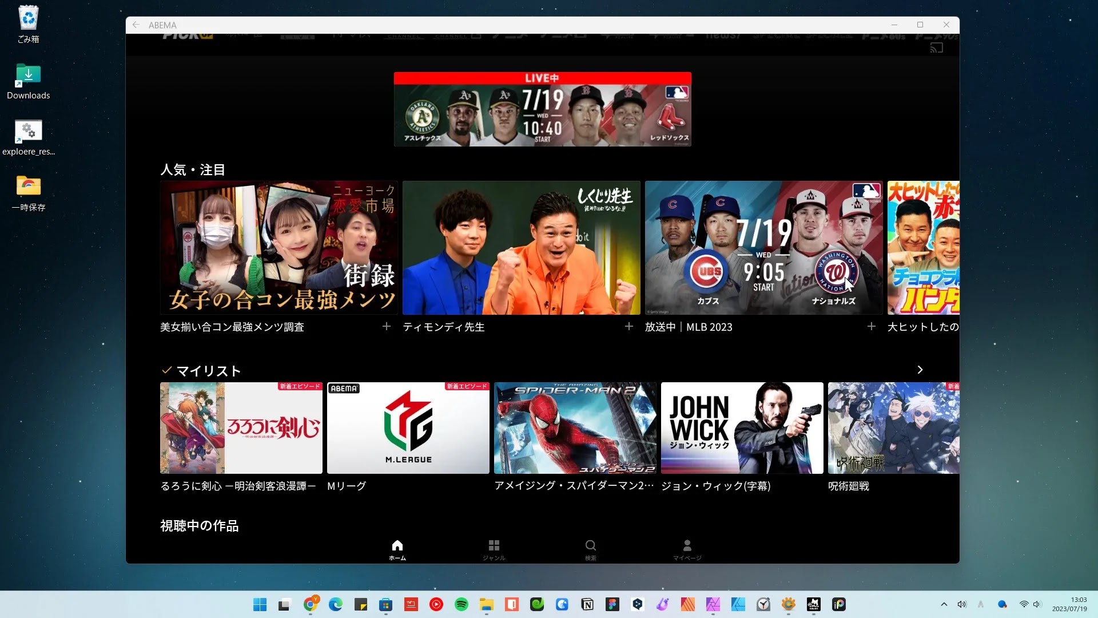Open the Wi-Fi network tray icon
1098x618 pixels.
point(1024,604)
